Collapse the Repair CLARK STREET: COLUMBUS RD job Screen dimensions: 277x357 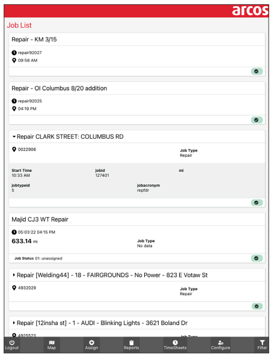coord(14,136)
